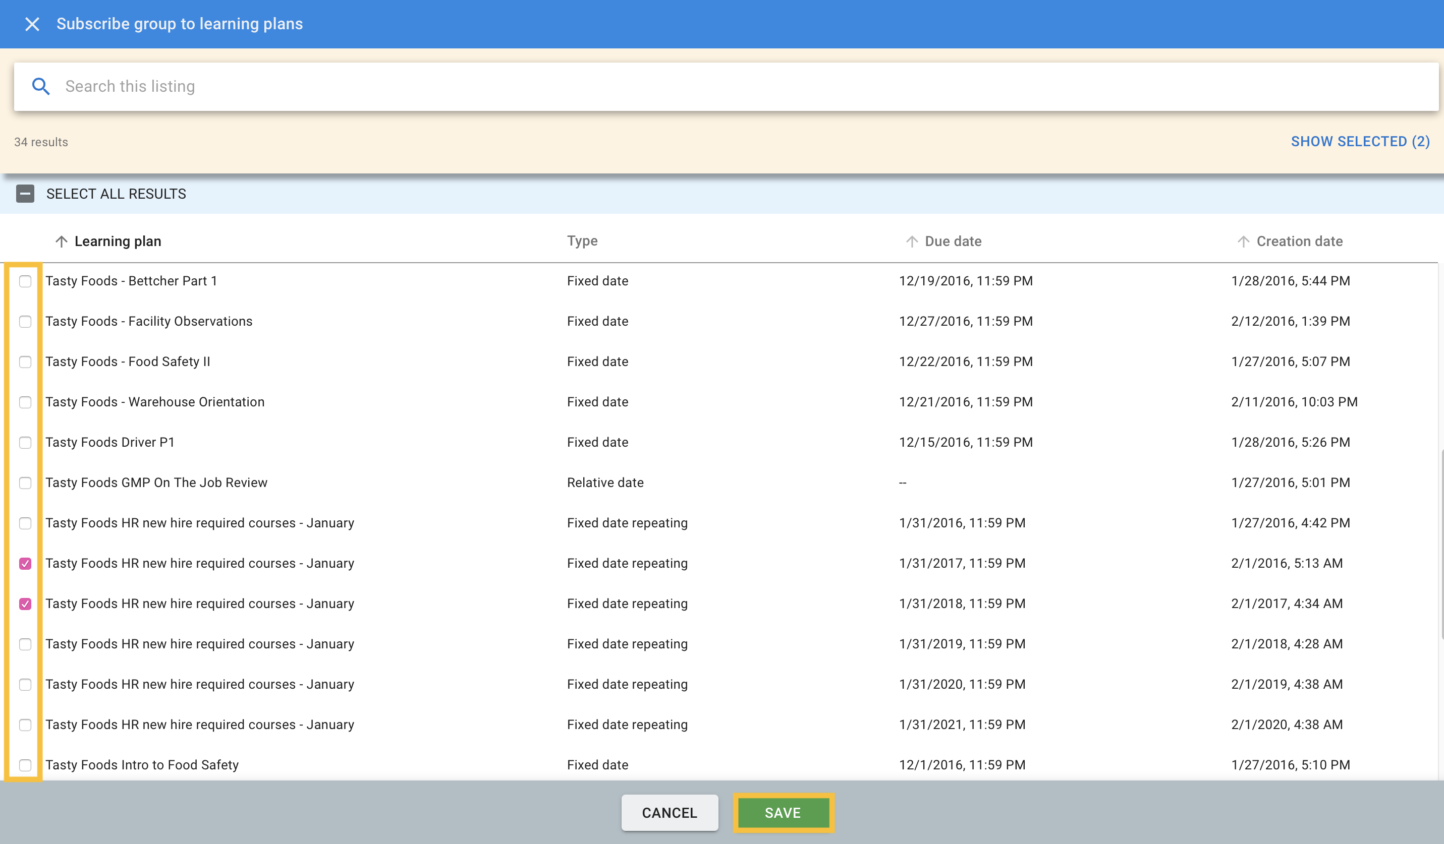Image resolution: width=1444 pixels, height=844 pixels.
Task: Check Tasty Foods Driver P1 checkbox
Action: tap(25, 443)
